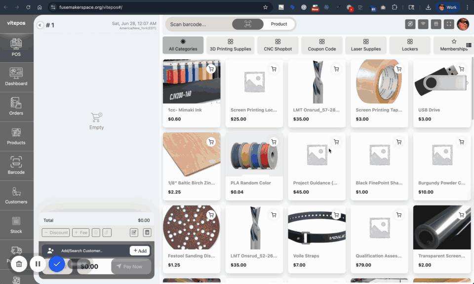Click the Add customer button
474x284 pixels.
140,251
